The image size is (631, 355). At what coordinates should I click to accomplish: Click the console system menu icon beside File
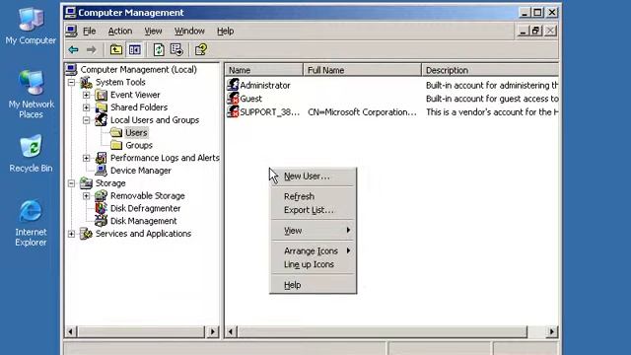72,31
